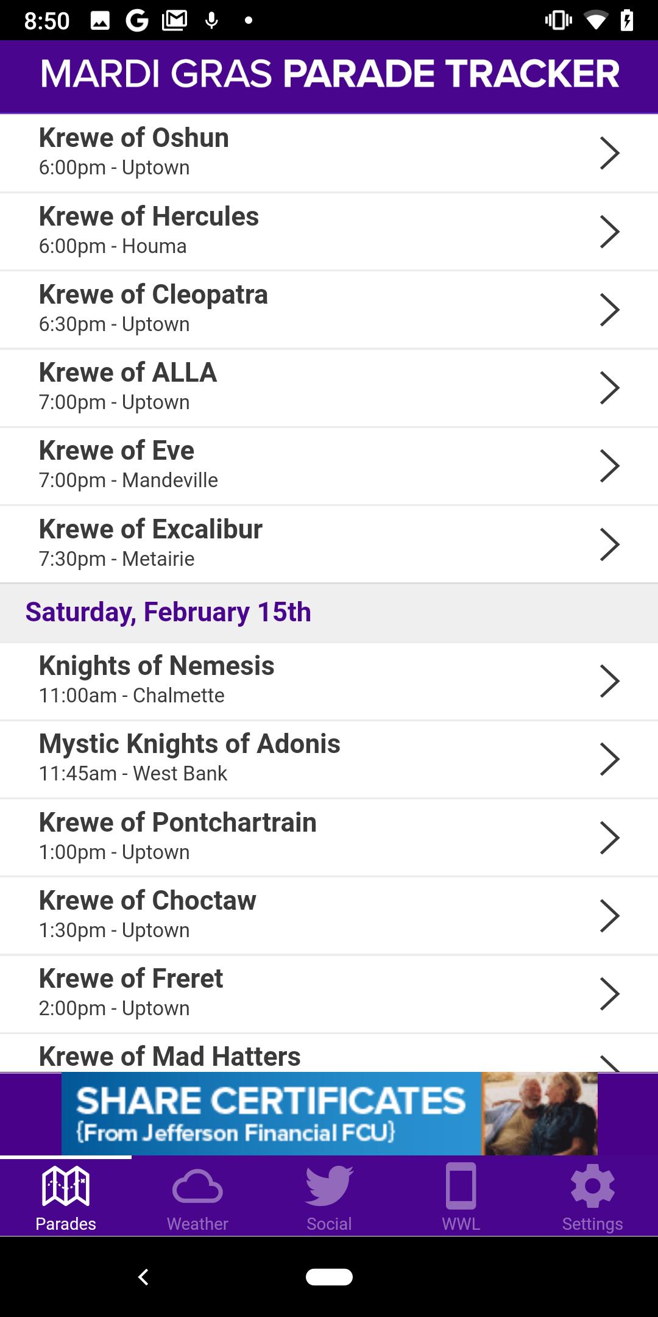Open the WWL phone icon
The width and height of the screenshot is (658, 1317).
pyautogui.click(x=461, y=1185)
